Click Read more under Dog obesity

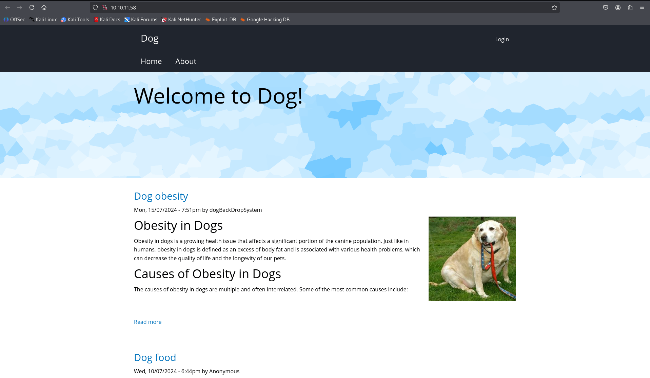point(147,322)
